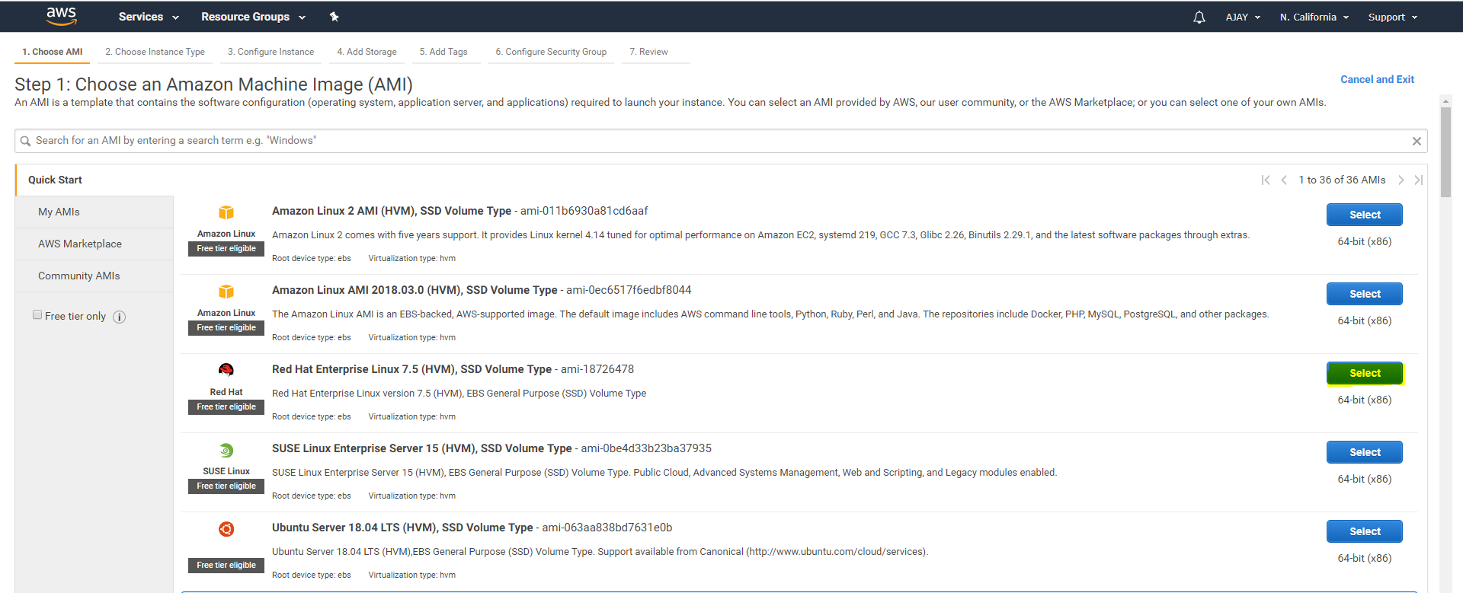Screen dimensions: 1463x593
Task: Click the scrollbar up arrow
Action: click(x=1445, y=100)
